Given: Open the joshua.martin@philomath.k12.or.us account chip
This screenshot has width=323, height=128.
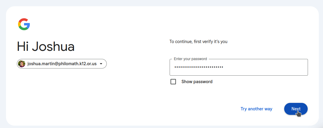Looking at the screenshot, I should click(62, 64).
